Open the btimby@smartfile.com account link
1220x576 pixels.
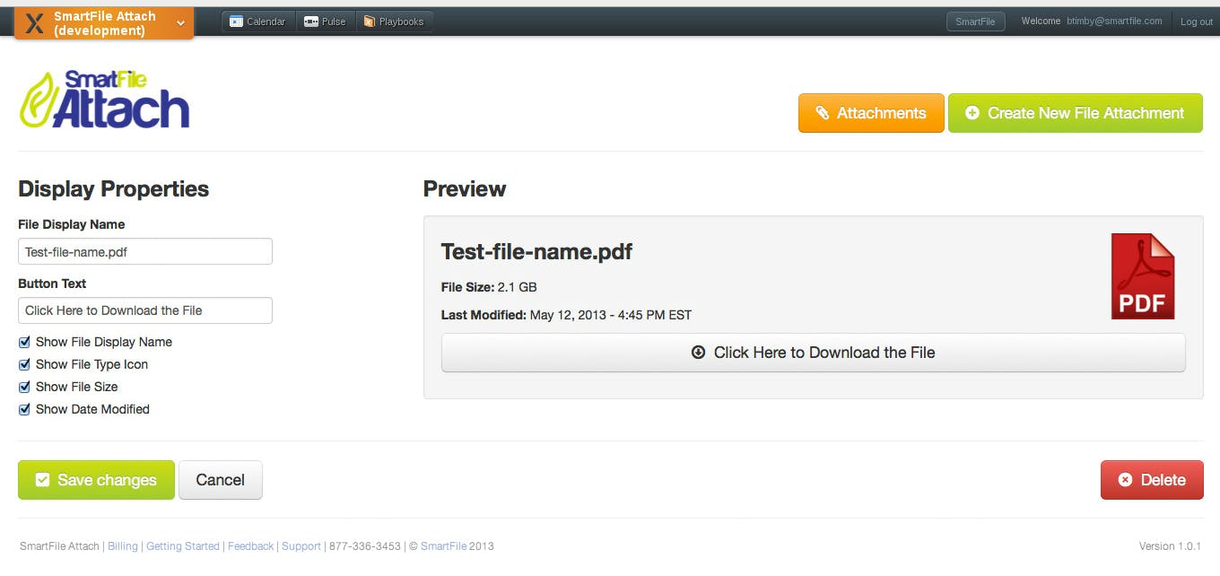click(1114, 22)
